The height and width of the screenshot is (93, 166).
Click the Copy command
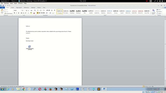[x=6, y=12]
